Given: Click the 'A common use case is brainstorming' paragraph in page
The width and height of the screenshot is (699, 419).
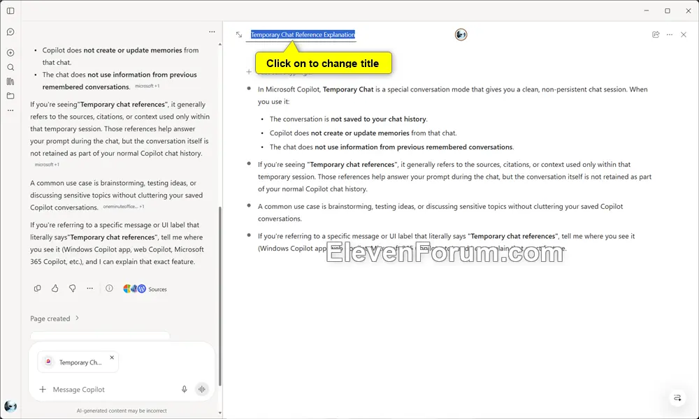Looking at the screenshot, I should pos(440,212).
